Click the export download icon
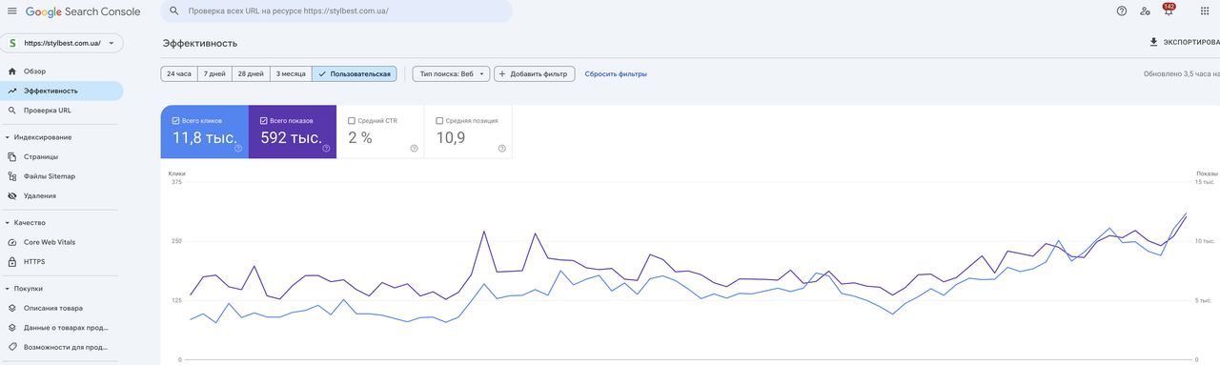 [x=1154, y=42]
